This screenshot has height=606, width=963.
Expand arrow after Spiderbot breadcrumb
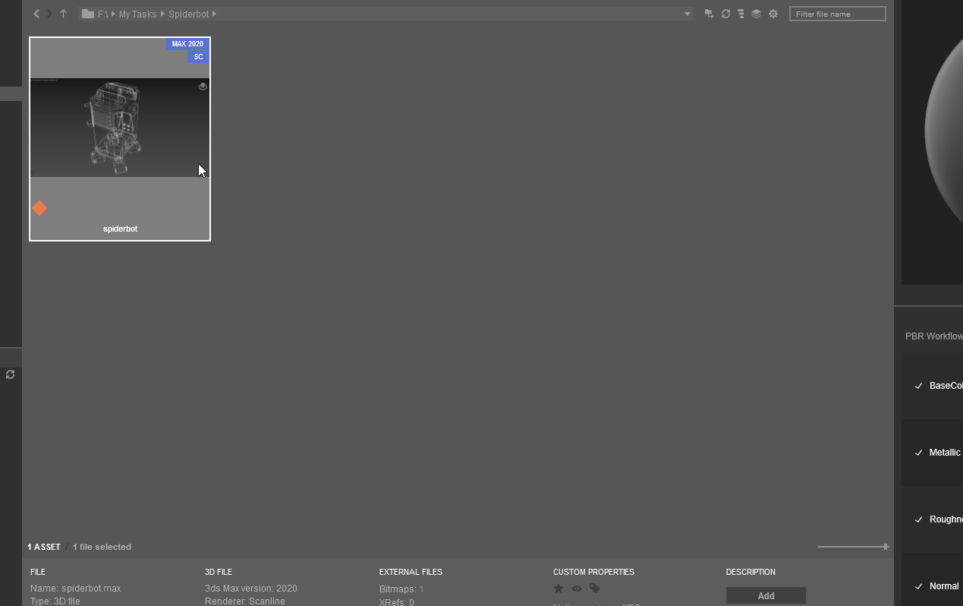pyautogui.click(x=215, y=14)
